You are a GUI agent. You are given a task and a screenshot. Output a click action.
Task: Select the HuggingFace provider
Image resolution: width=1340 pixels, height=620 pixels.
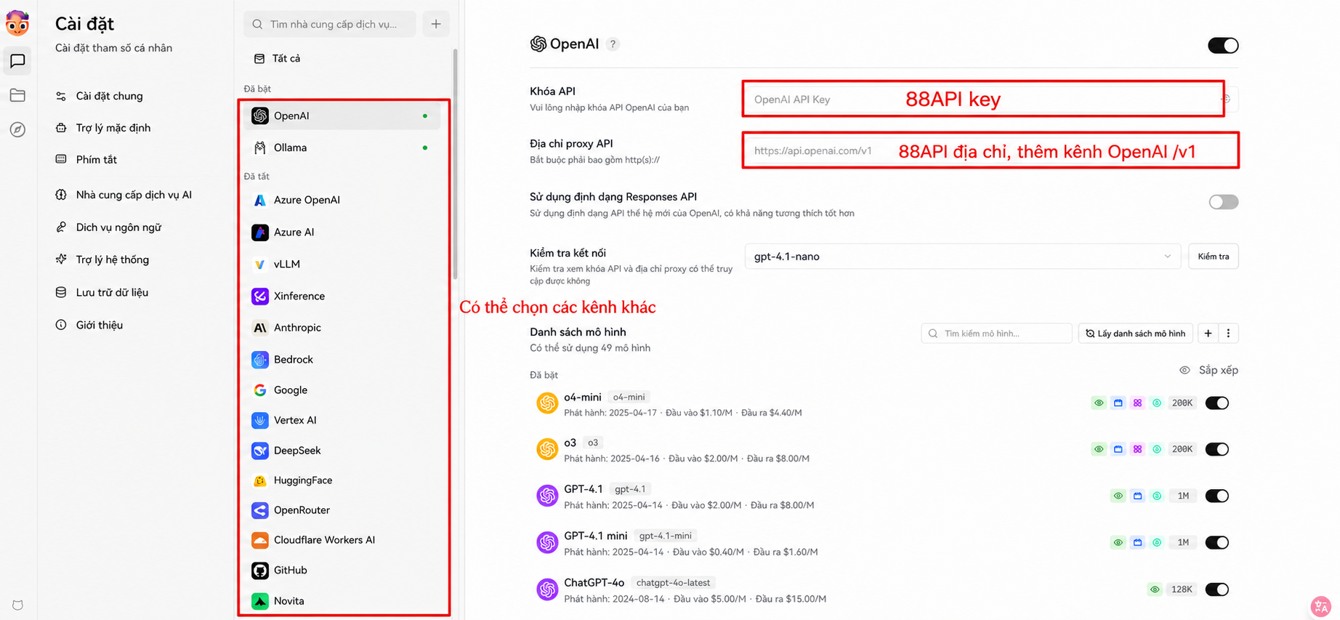(342, 480)
